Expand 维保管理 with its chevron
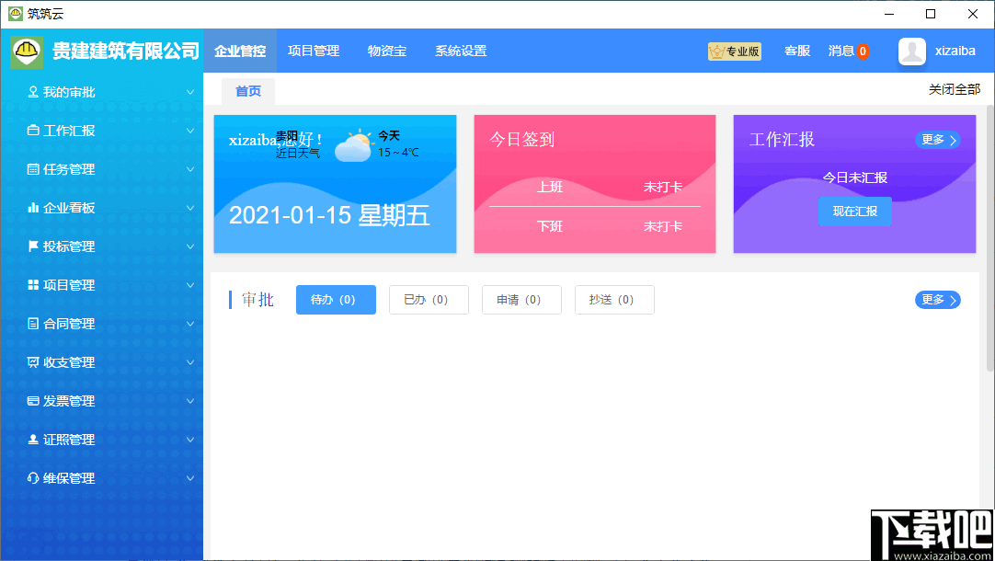 pos(189,478)
